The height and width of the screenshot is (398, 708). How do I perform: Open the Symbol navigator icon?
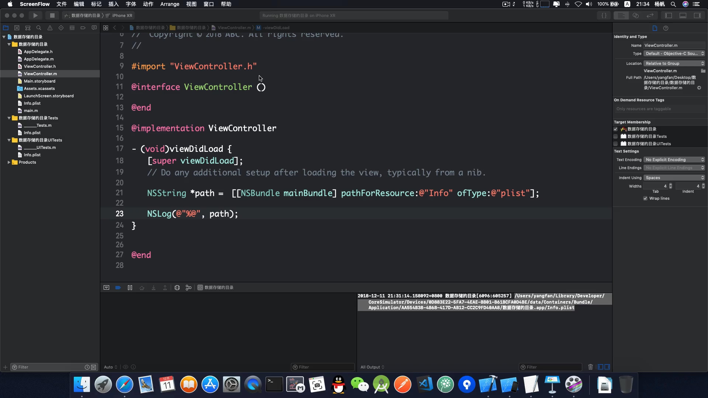(x=28, y=28)
